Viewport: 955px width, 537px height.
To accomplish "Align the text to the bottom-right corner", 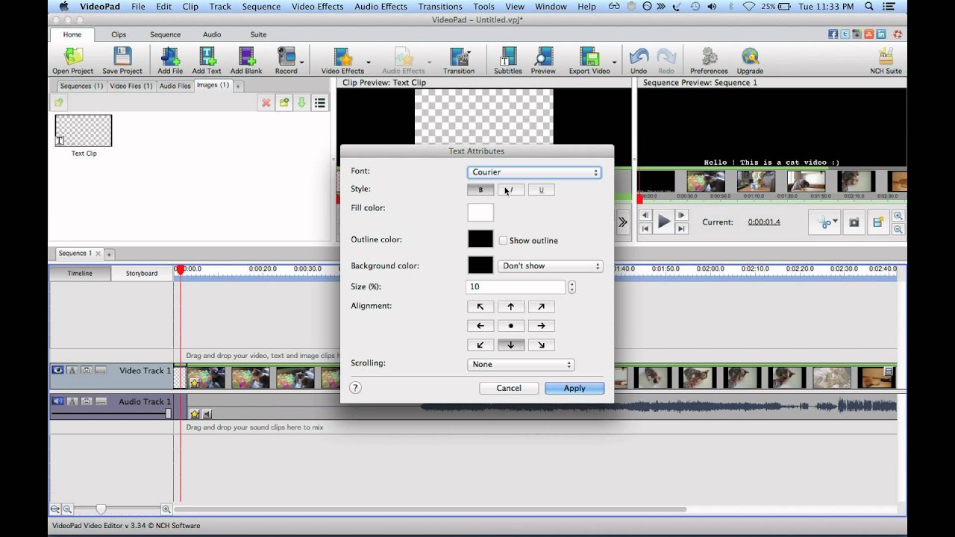I will pyautogui.click(x=542, y=345).
